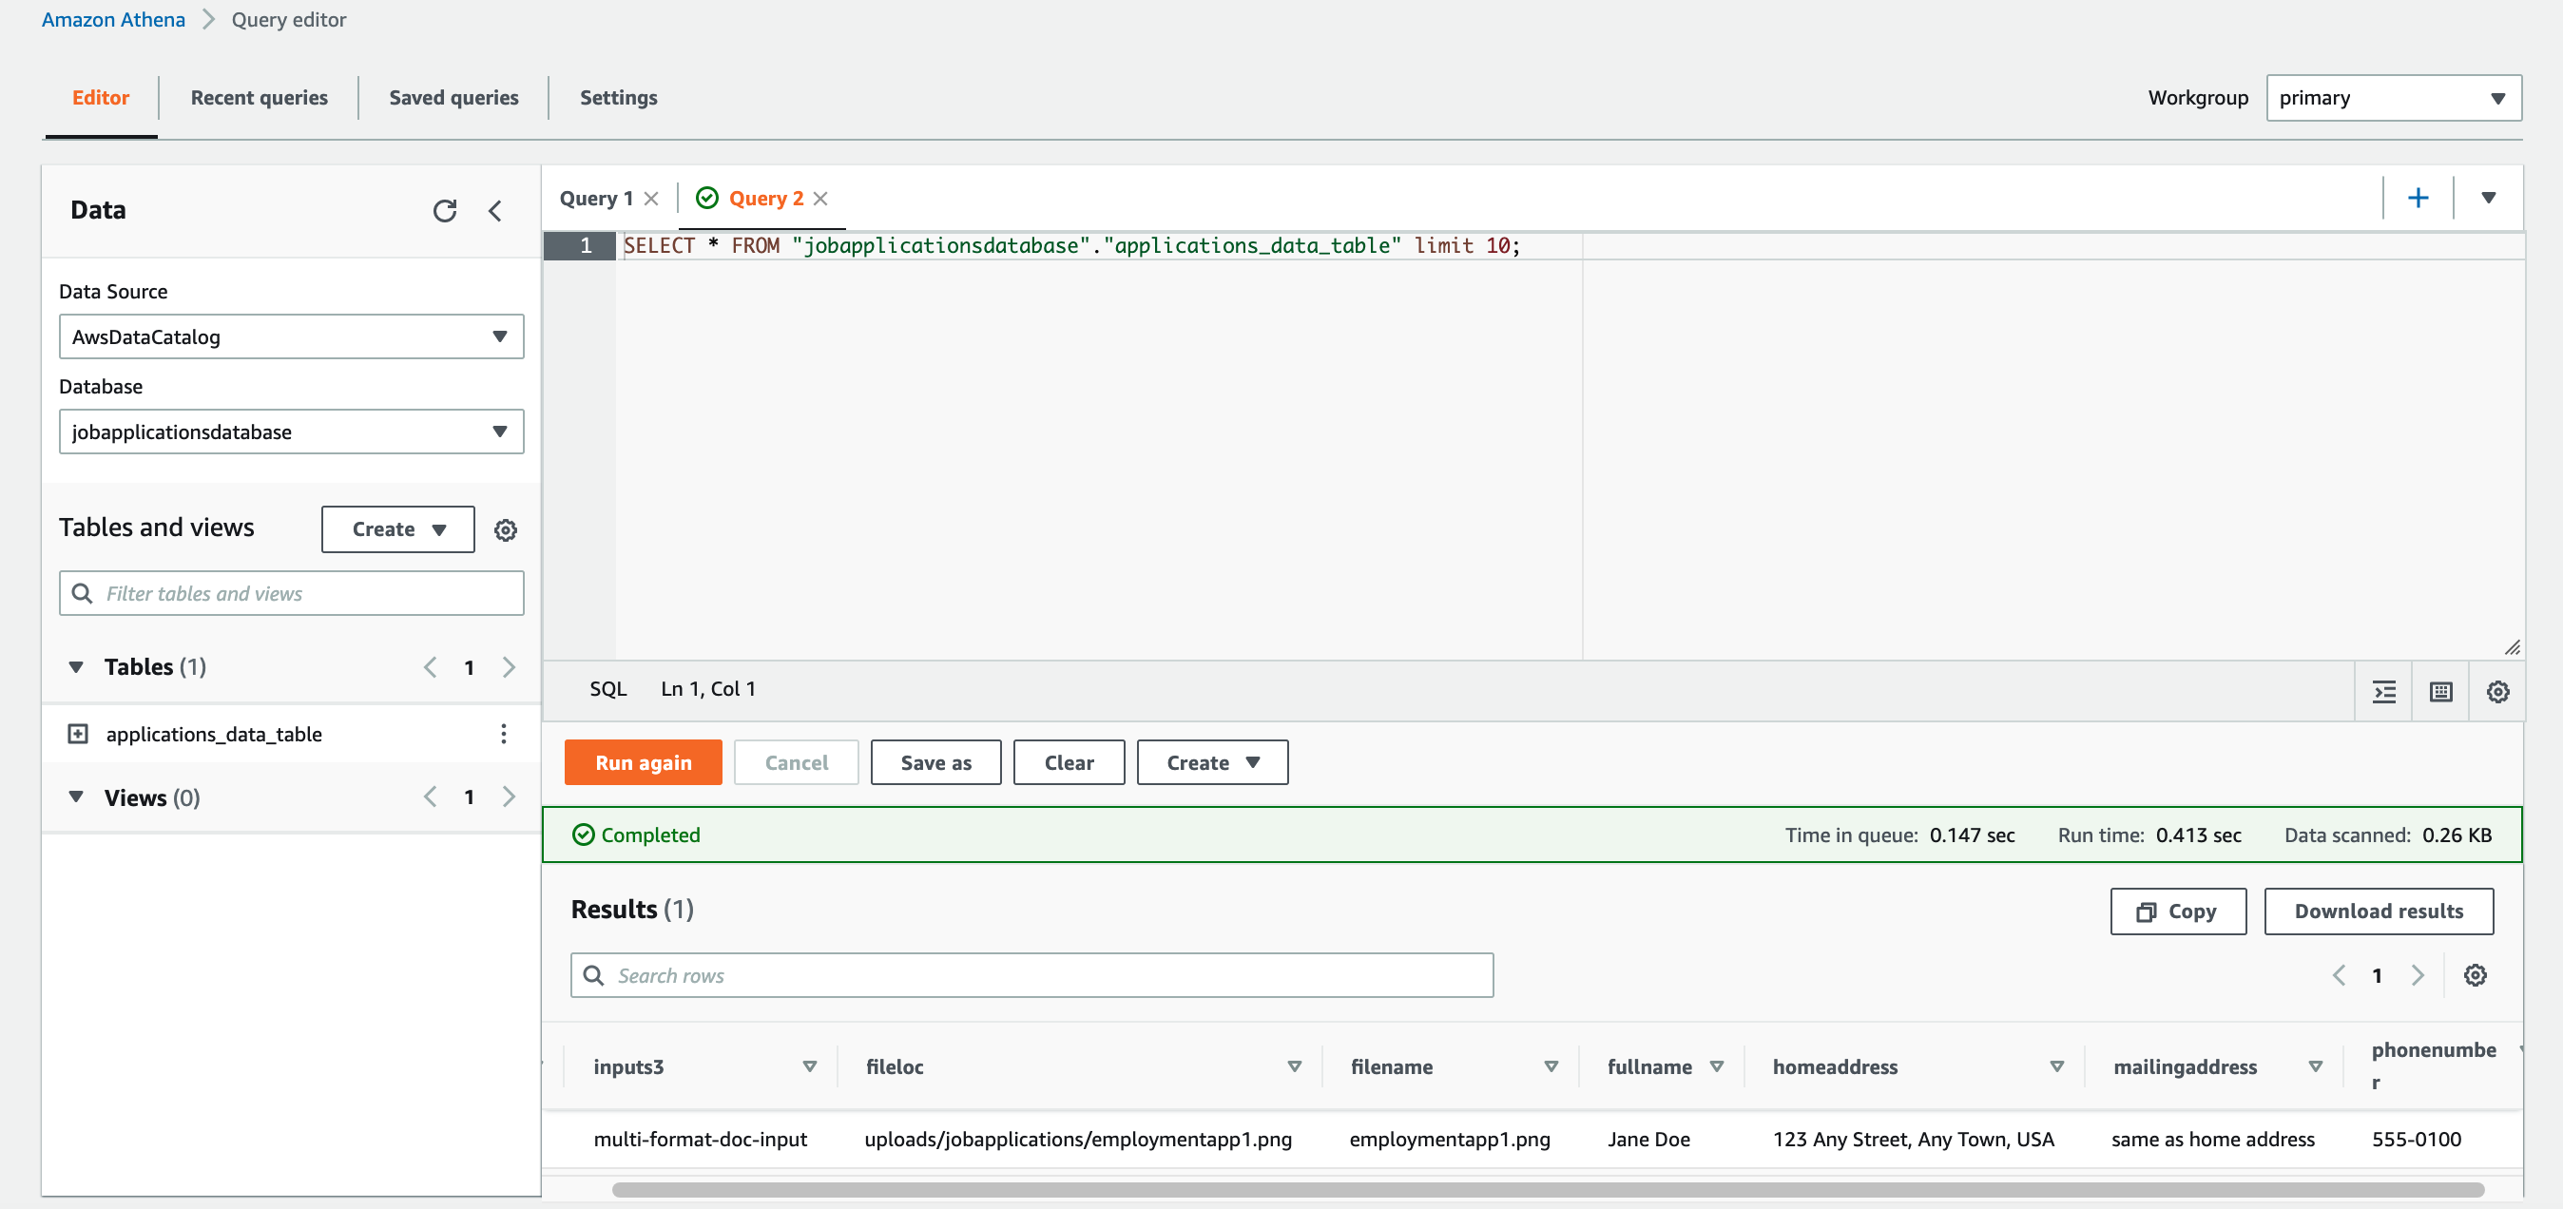This screenshot has width=2563, height=1209.
Task: Open results table settings gear
Action: 2475,975
